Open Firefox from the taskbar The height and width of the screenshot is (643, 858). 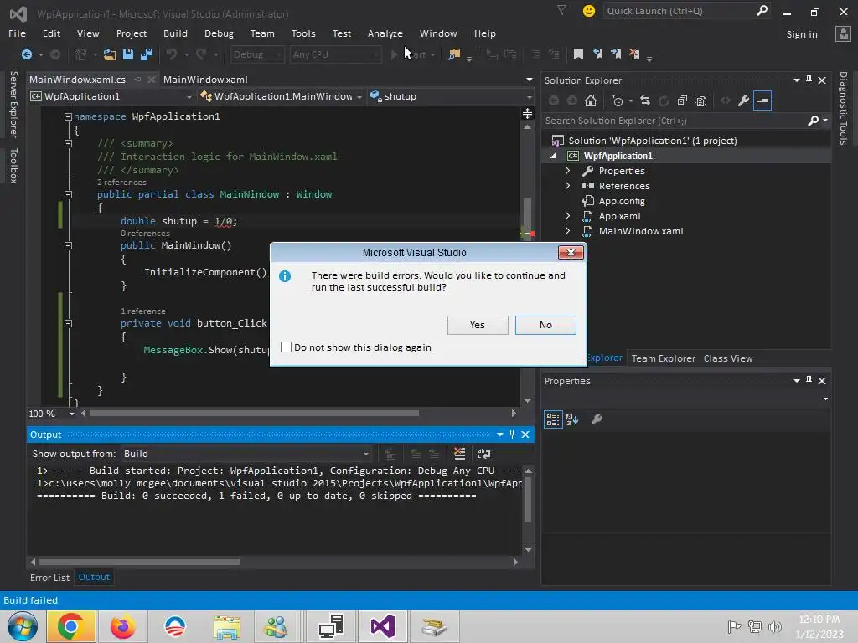point(122,626)
